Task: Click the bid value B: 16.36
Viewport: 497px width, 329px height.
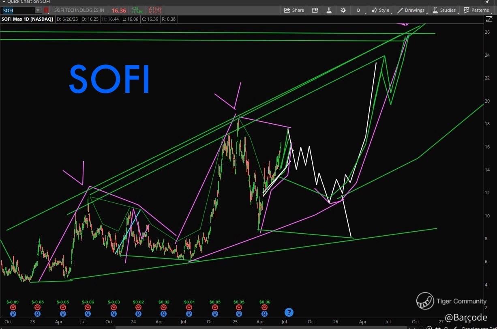Action: 155,8
